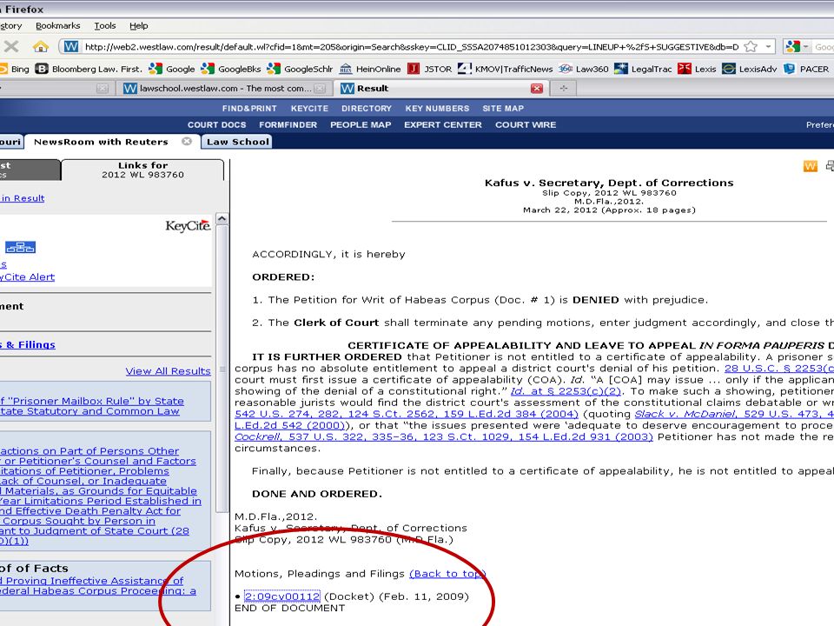
Task: Open the JSTOR bookmark
Action: (x=429, y=69)
